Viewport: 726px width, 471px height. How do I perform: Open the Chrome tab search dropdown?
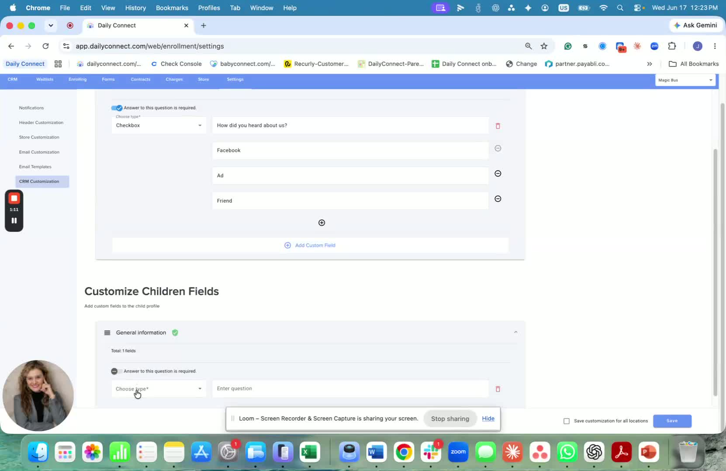click(51, 25)
